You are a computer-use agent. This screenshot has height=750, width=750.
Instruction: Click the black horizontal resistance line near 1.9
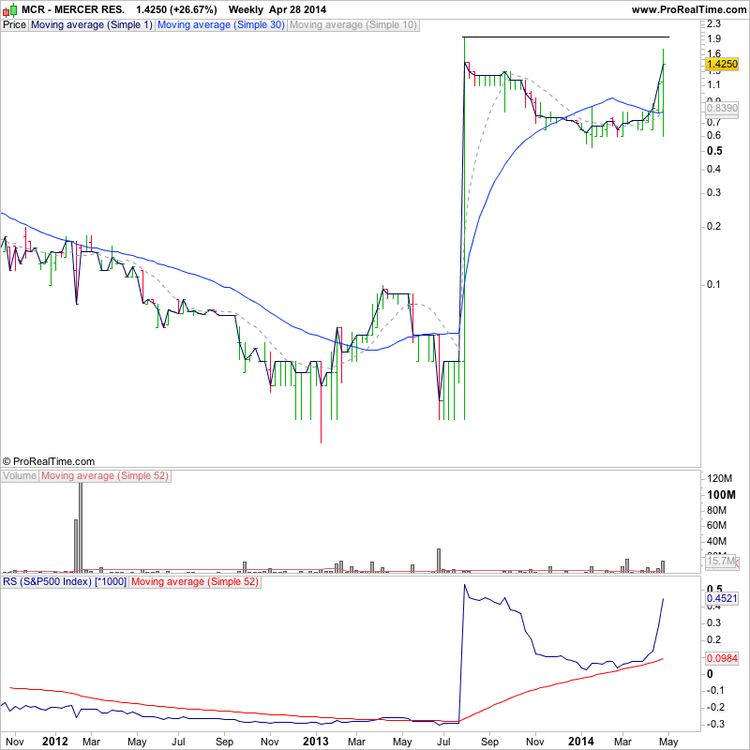coord(566,37)
